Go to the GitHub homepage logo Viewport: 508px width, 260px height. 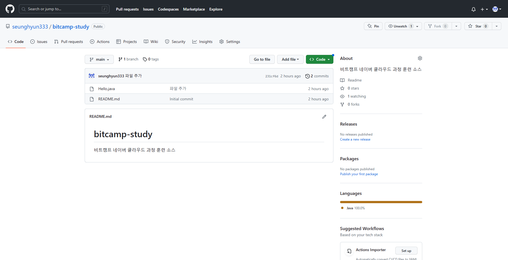(10, 9)
